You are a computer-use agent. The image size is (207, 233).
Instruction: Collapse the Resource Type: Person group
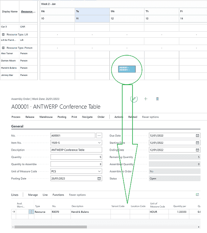click(3, 48)
